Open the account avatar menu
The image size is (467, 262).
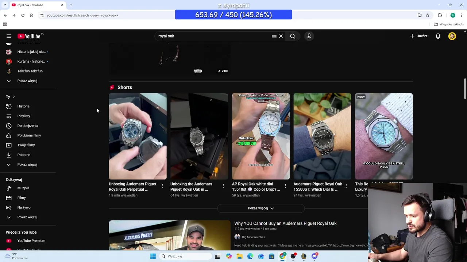click(x=452, y=36)
